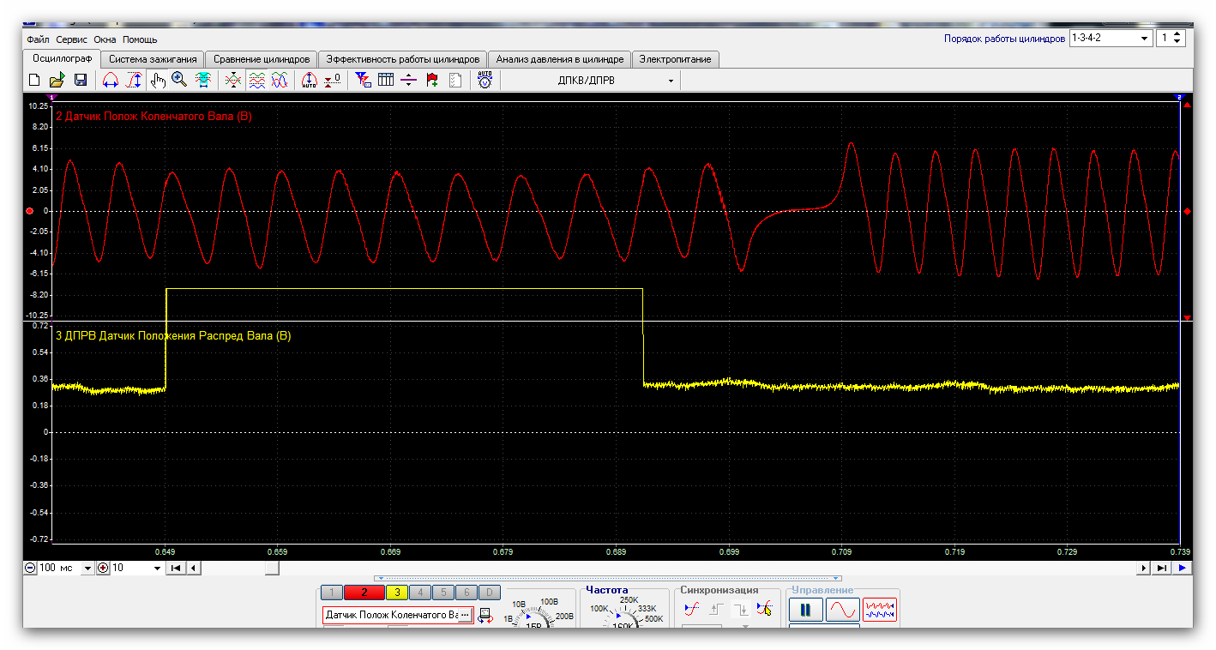Click the new file icon

pyautogui.click(x=34, y=81)
